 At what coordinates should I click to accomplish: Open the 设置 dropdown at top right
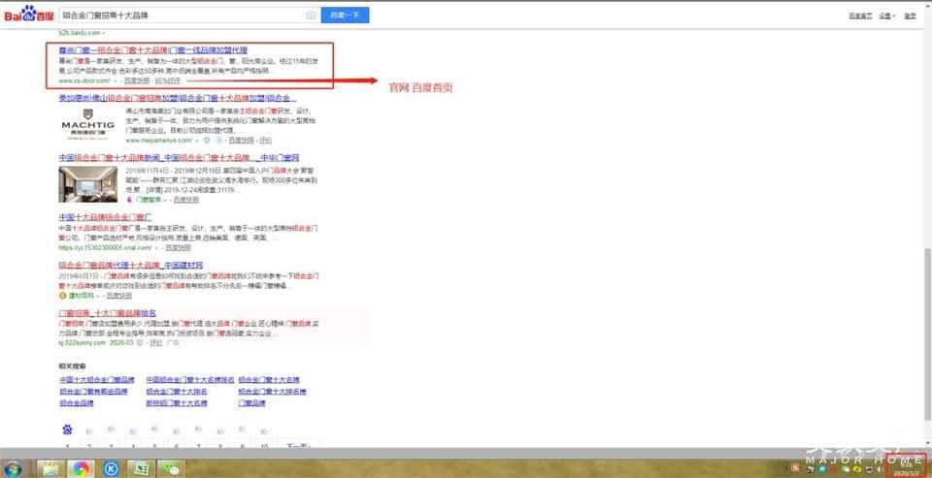885,16
